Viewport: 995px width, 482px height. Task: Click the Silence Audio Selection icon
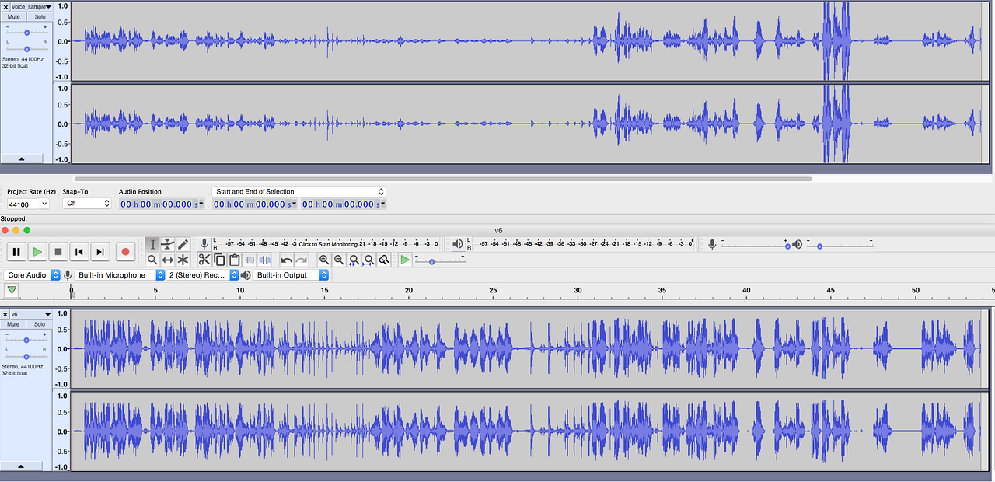[265, 260]
